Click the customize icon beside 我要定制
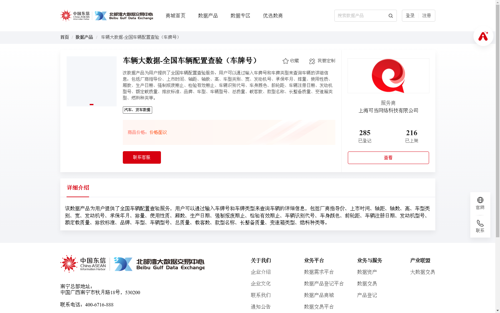 (x=312, y=61)
